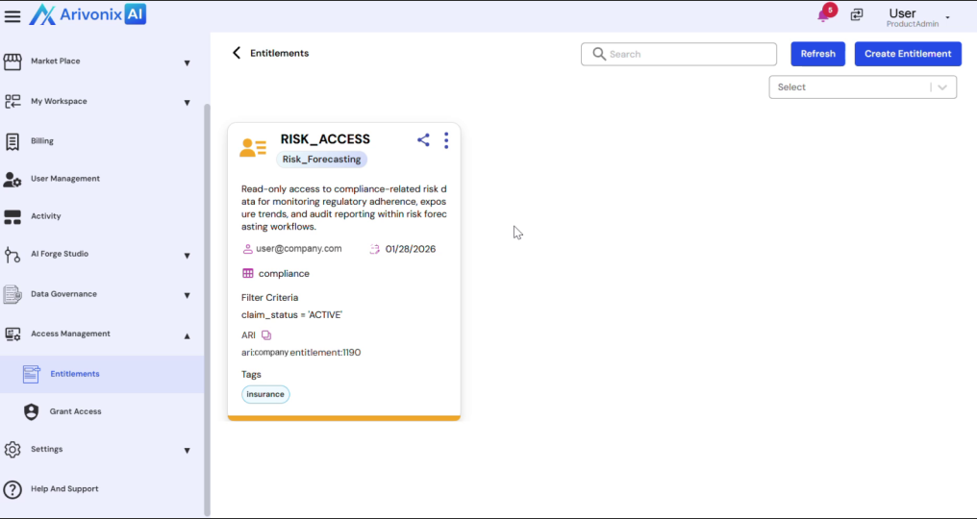977x519 pixels.
Task: Open the Select filter dropdown
Action: pos(863,87)
